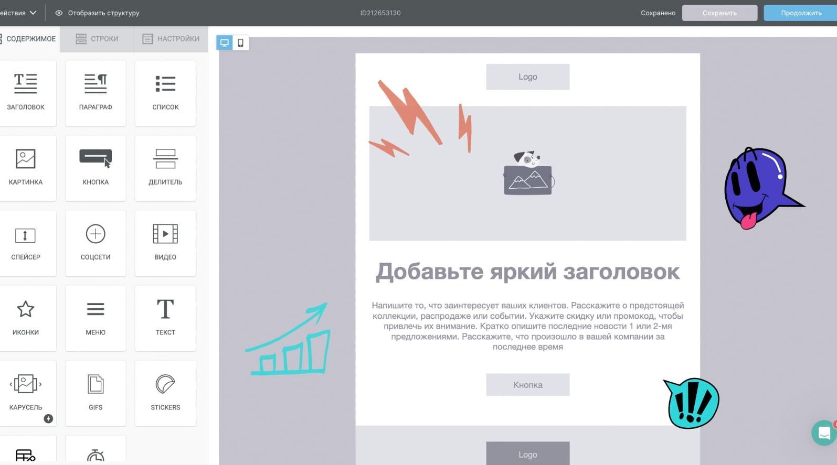
Task: Switch to mobile preview mode
Action: point(240,42)
